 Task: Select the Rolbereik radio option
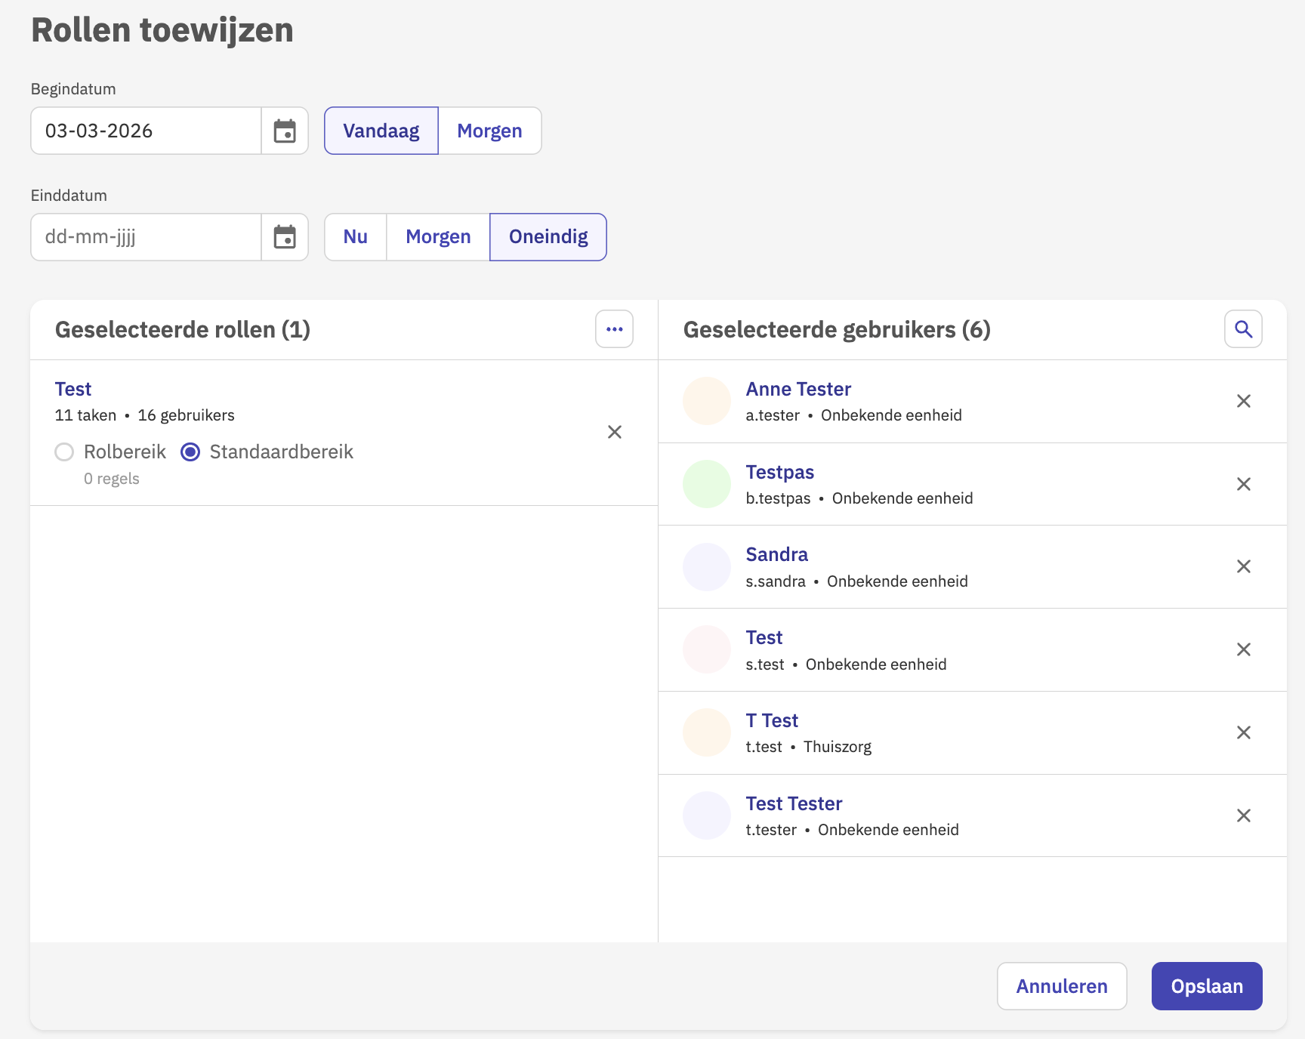(65, 452)
